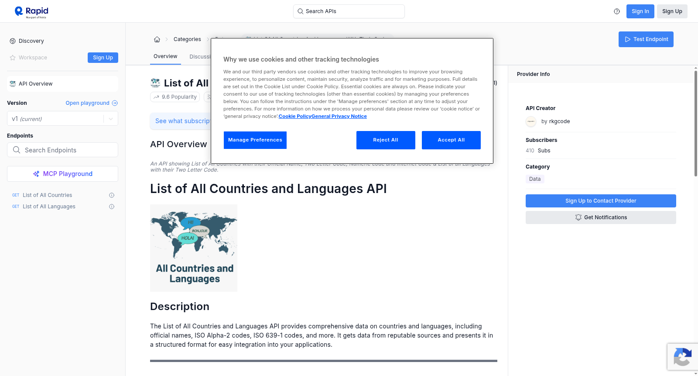Click the "Provider Info" panel heading
Screen dimensions: 698x376
tap(533, 74)
